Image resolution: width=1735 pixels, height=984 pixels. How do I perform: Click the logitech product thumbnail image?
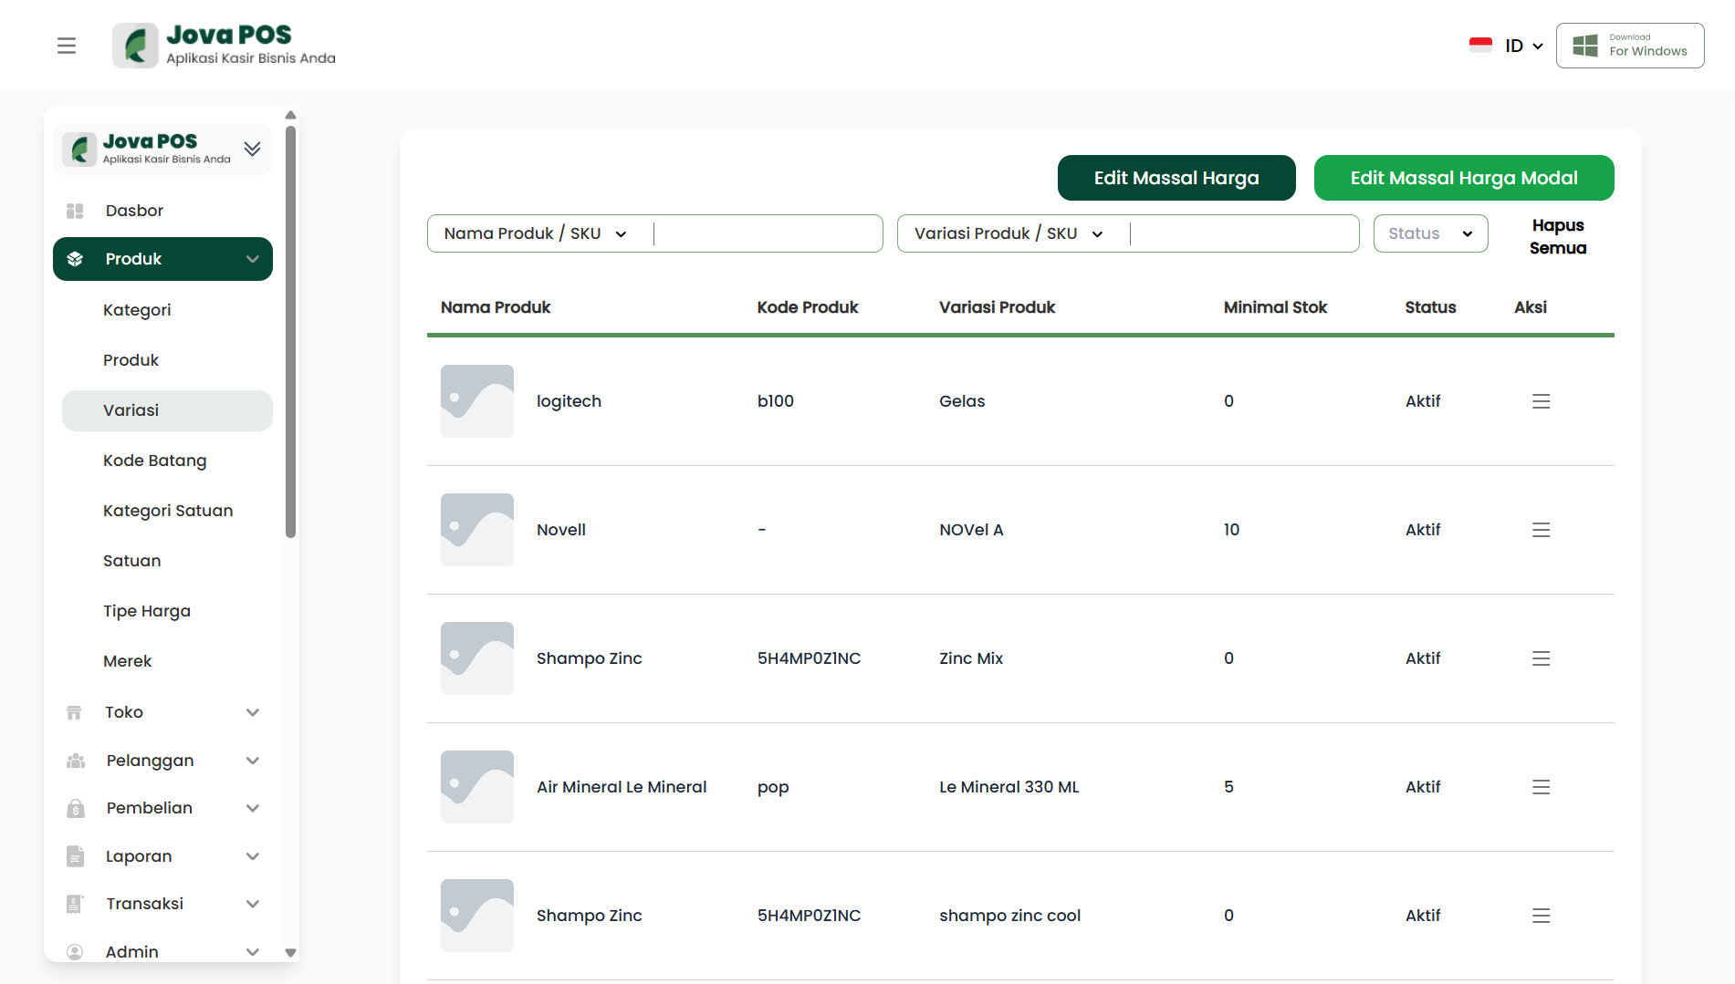pos(477,401)
